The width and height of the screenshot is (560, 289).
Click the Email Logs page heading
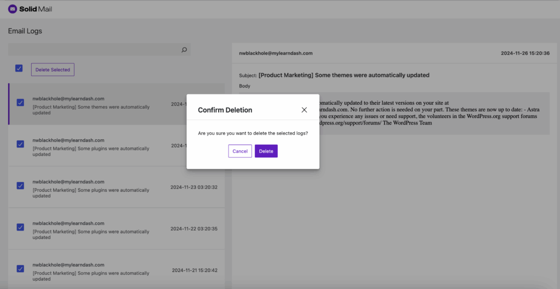pos(25,31)
